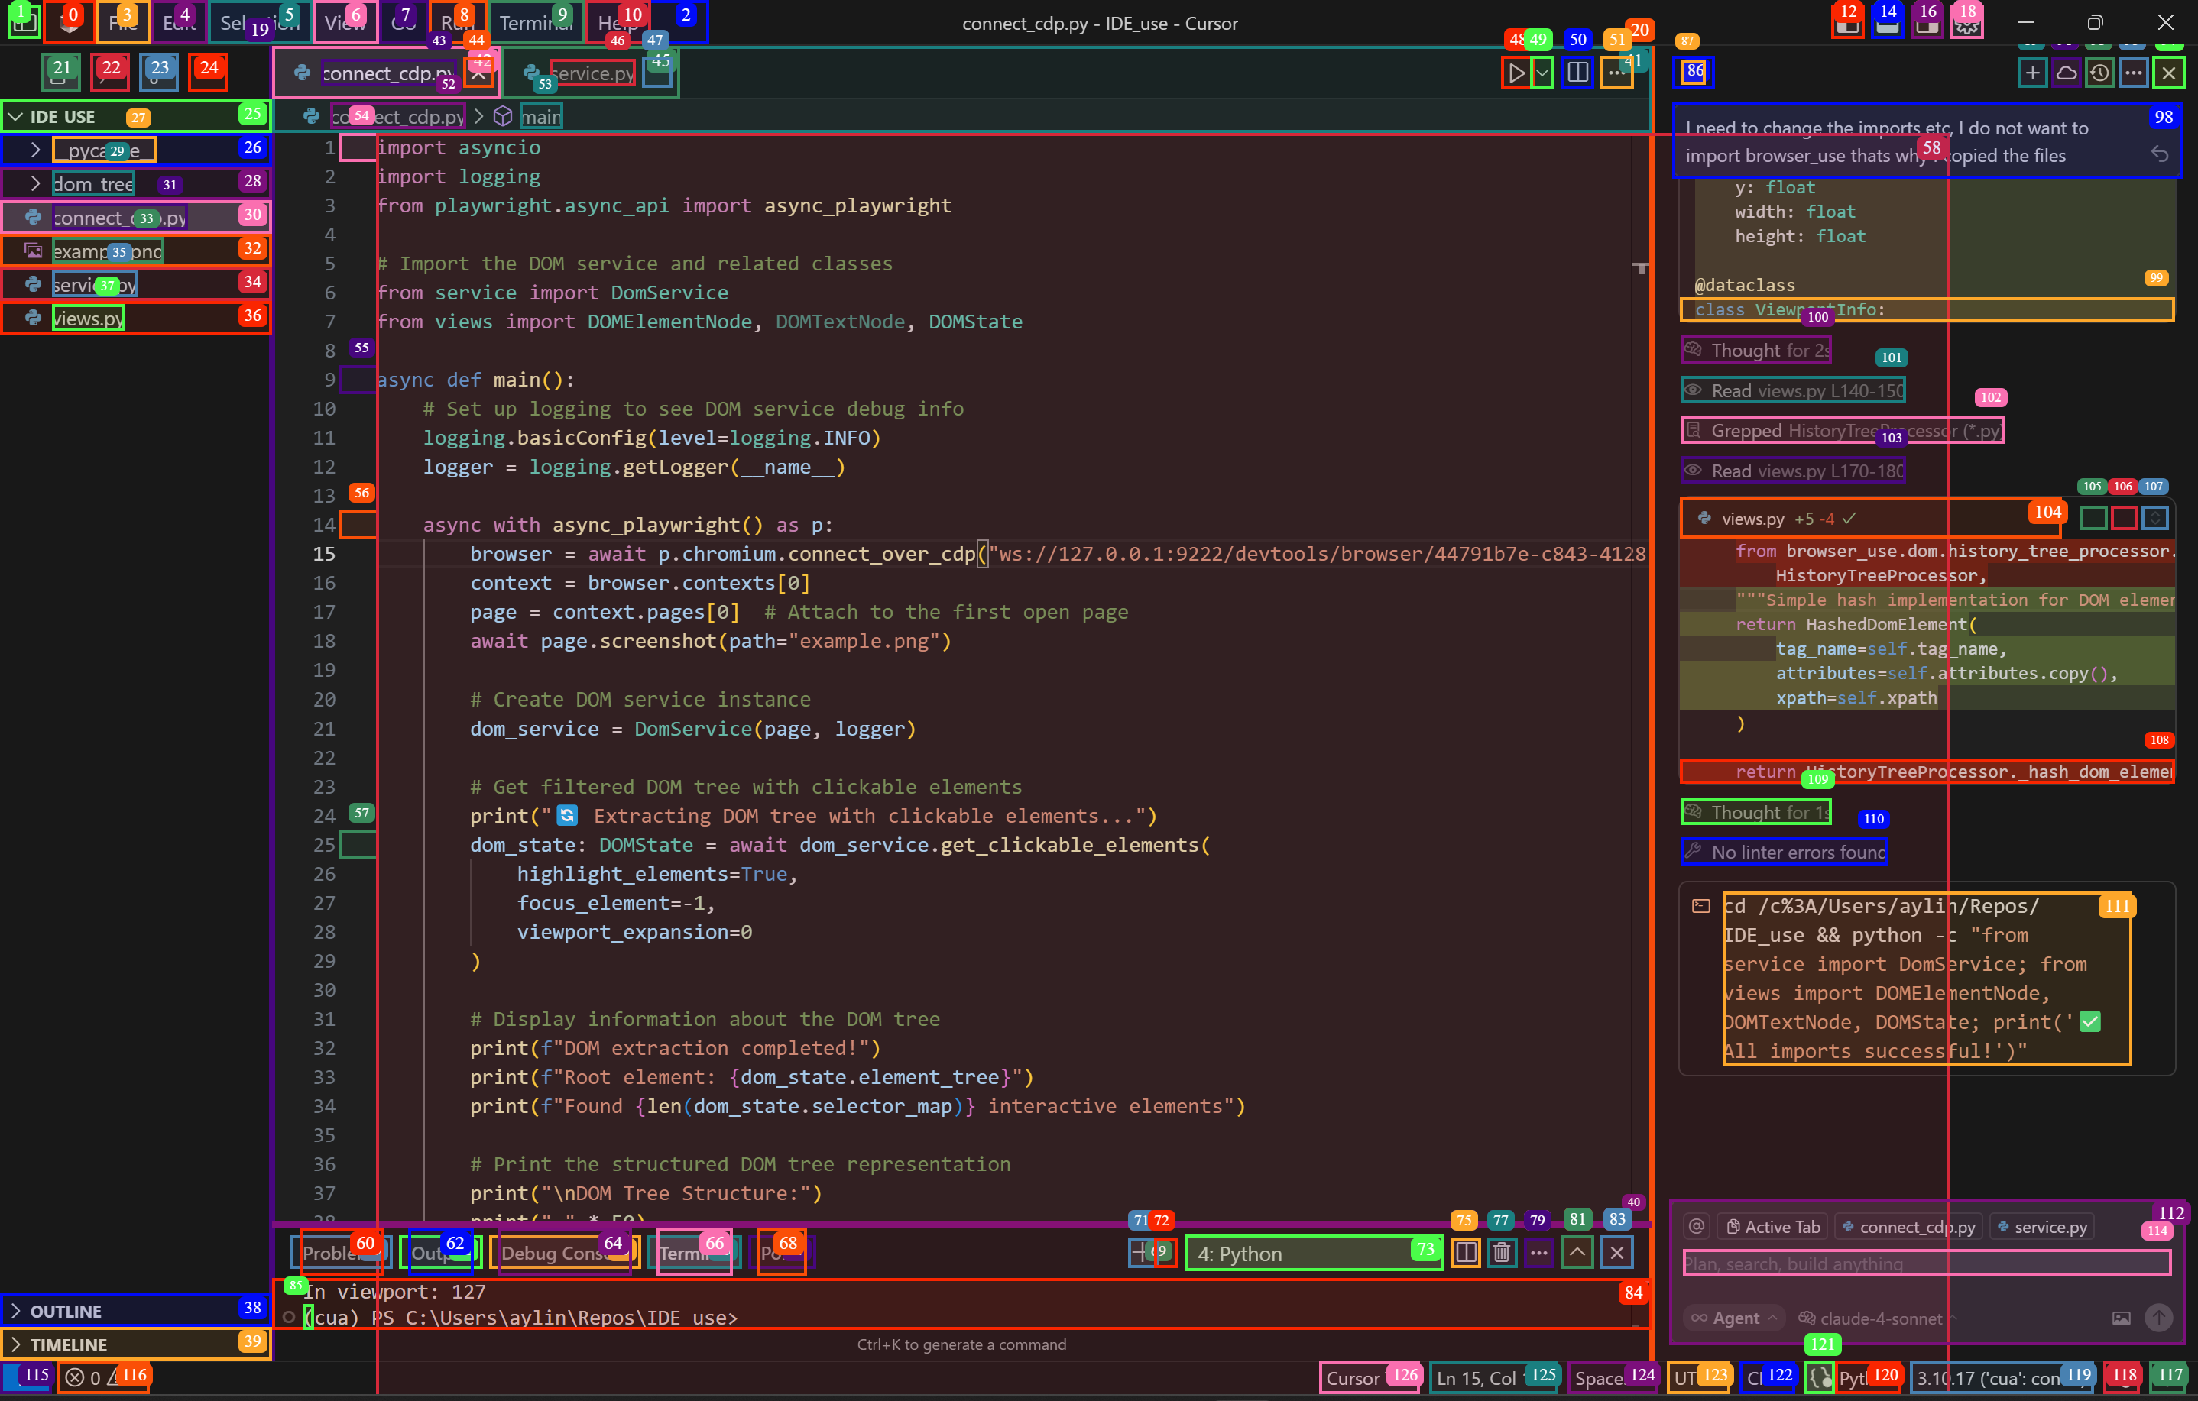Focus the 'Plan, search, build anything' input
Screen dimensions: 2198x1401
click(x=1926, y=1263)
